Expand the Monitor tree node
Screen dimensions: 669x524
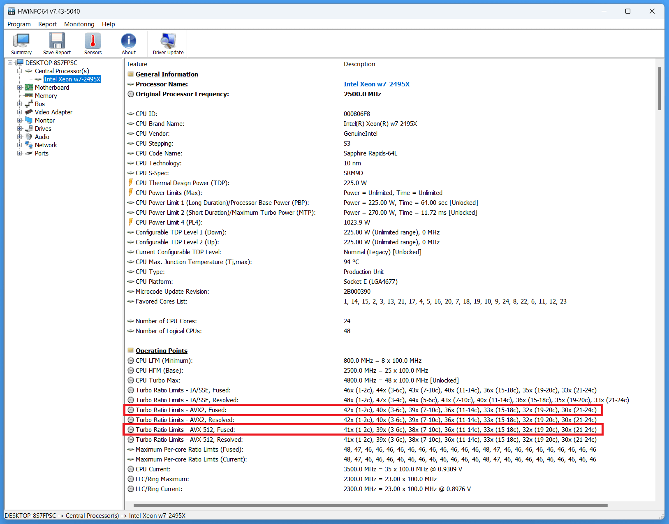coord(19,120)
